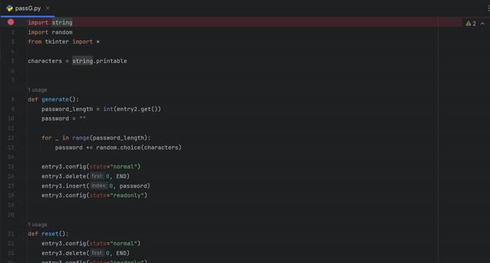Place cursor in 'import random' line
Screen dimensions: 490x263
(50, 32)
